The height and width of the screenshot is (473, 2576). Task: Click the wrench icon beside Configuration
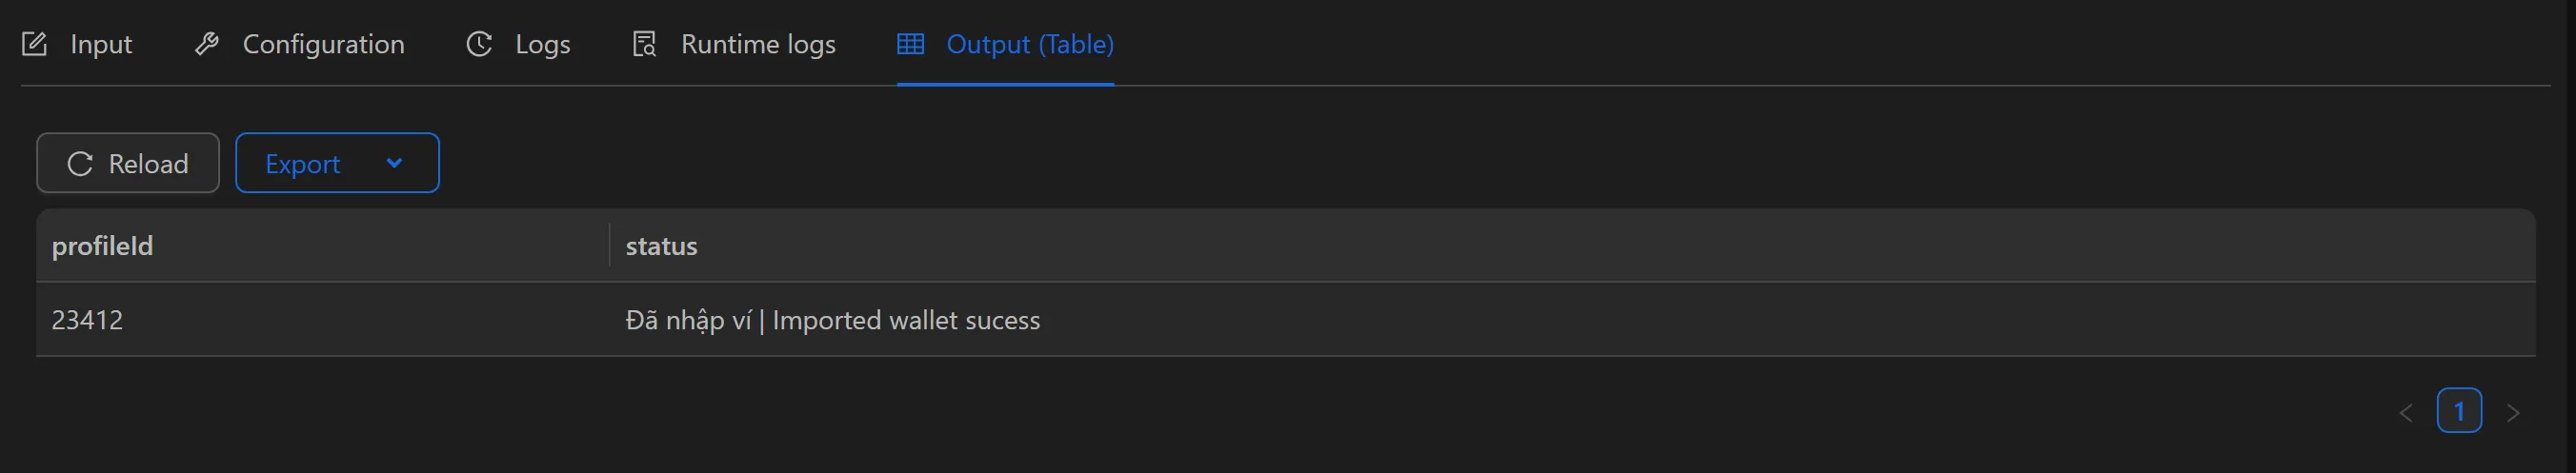click(x=207, y=44)
